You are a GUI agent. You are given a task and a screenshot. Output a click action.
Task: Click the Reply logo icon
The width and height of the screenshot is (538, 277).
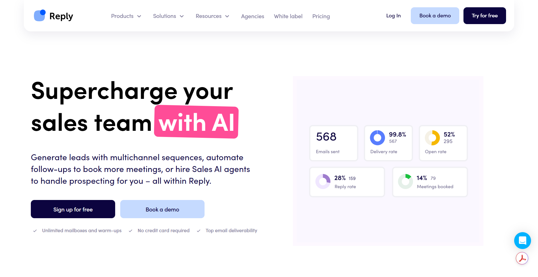coord(40,16)
